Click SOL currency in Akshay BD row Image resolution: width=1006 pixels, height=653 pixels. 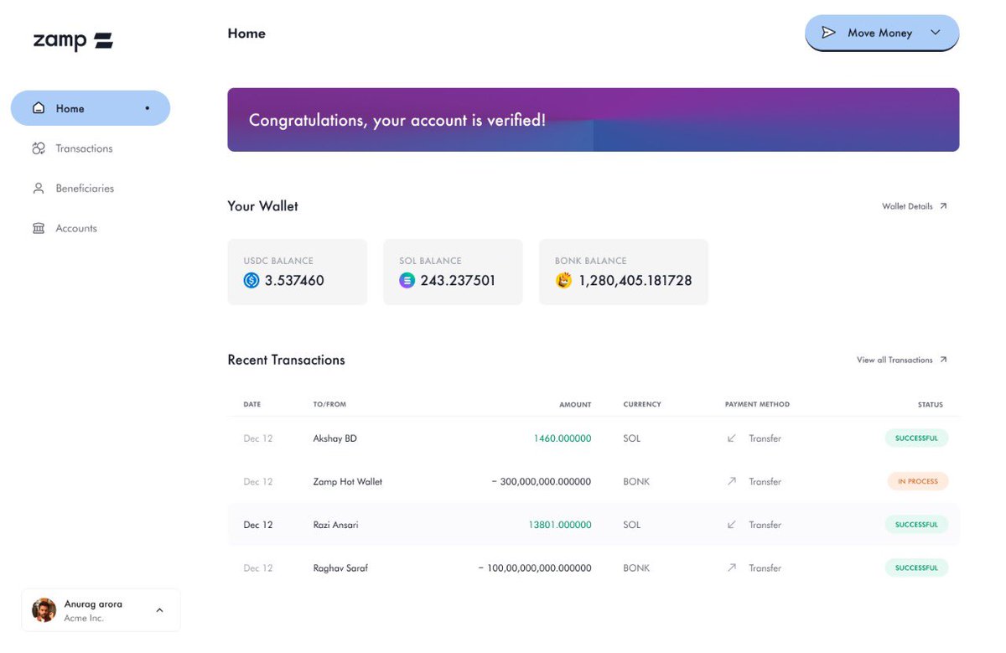pyautogui.click(x=632, y=438)
